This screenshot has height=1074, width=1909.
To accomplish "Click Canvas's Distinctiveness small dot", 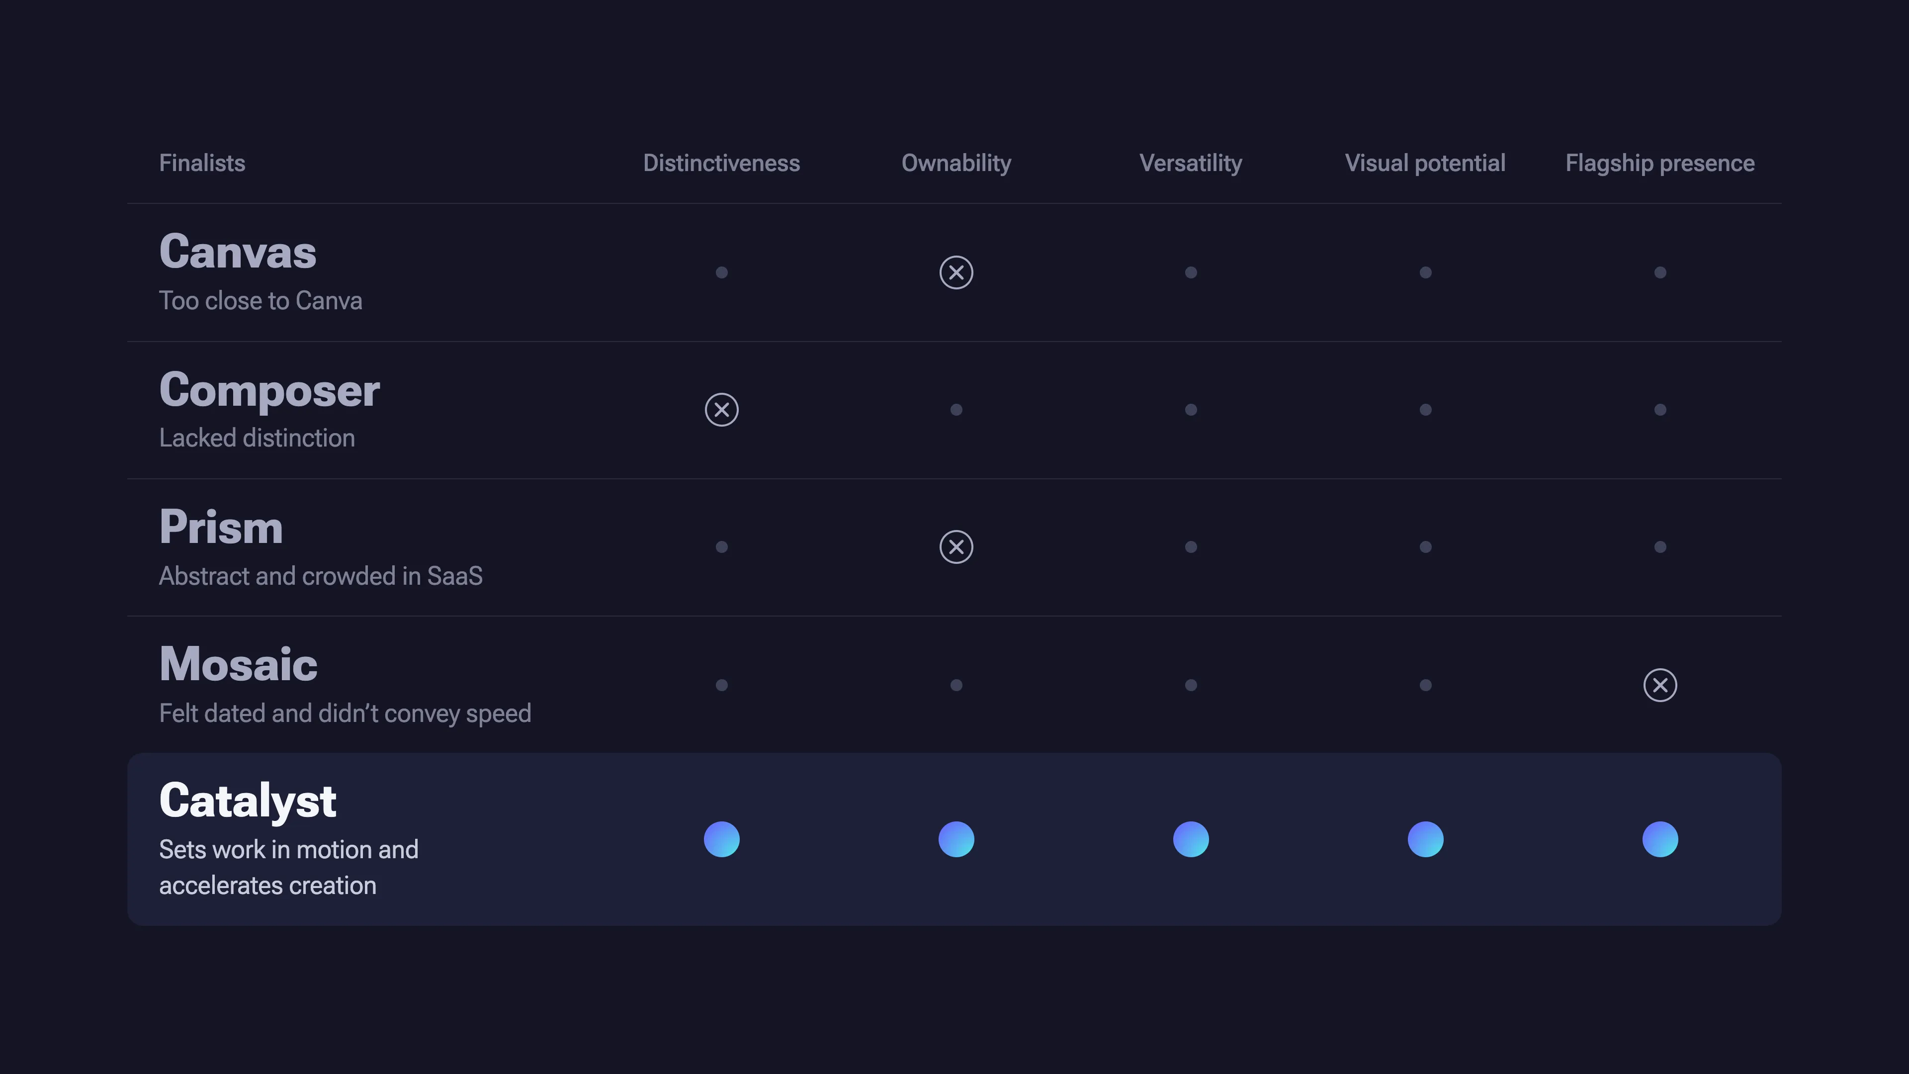I will click(x=721, y=272).
